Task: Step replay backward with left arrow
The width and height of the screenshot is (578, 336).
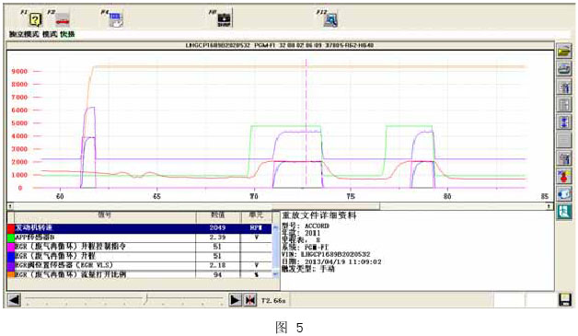Action: tap(14, 299)
